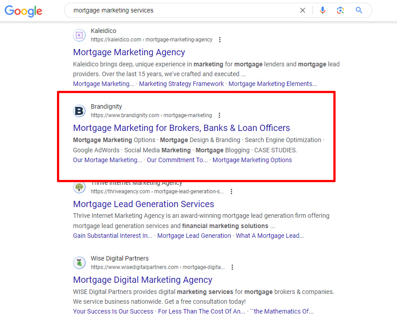Screen dimensions: 397x322
Task: Click the 'Our Commitment To...' sitelink
Action: point(177,160)
